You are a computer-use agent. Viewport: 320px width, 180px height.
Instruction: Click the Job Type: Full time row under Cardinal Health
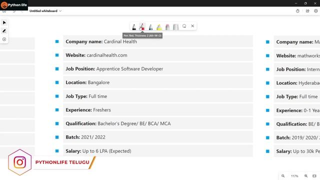(x=158, y=96)
